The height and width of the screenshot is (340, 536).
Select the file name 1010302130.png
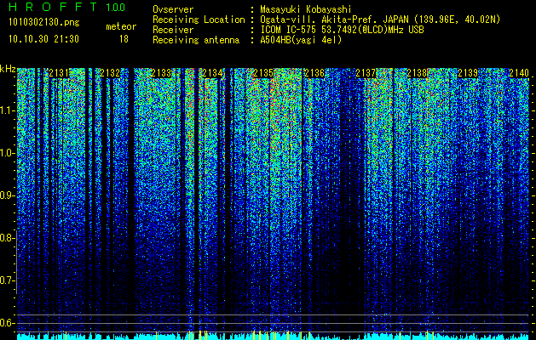coord(44,23)
